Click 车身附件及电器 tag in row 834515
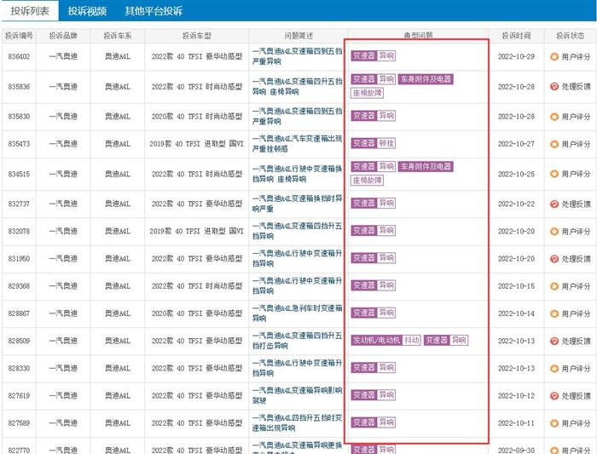The image size is (597, 454). click(x=426, y=167)
